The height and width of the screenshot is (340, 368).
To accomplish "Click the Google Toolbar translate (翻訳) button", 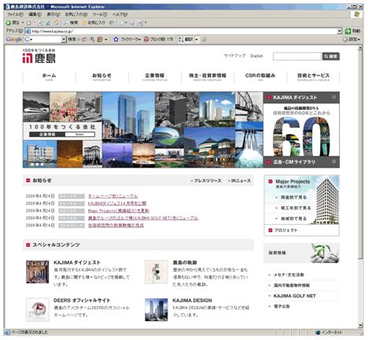I will pyautogui.click(x=186, y=39).
